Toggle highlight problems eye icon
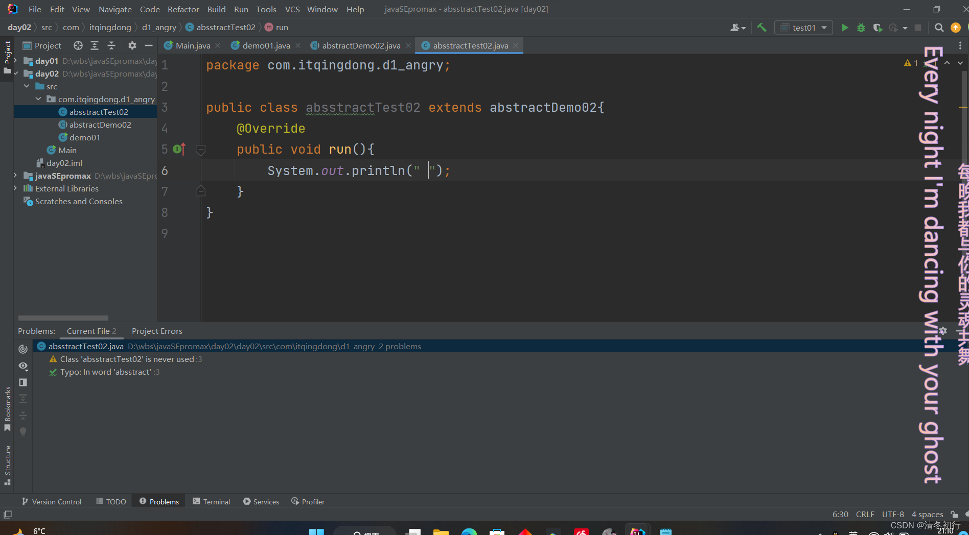This screenshot has width=969, height=535. coord(23,366)
